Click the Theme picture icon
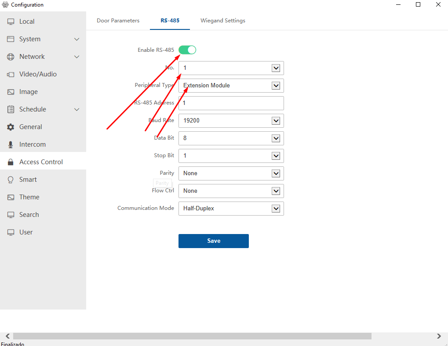Viewport: 448px width, 346px height. 11,198
